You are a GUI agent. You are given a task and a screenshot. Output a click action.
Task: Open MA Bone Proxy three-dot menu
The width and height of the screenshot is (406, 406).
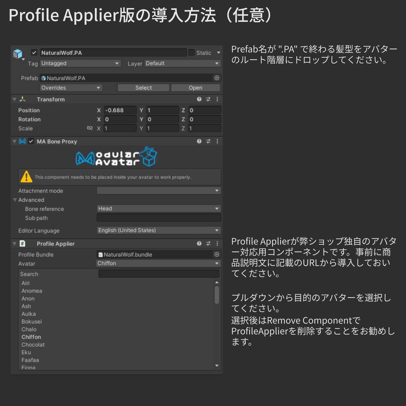(217, 141)
